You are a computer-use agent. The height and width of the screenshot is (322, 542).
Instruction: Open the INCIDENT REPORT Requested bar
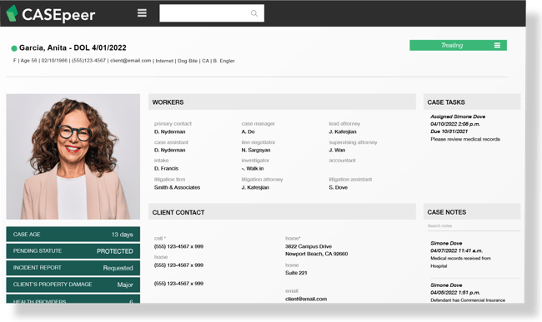[73, 268]
